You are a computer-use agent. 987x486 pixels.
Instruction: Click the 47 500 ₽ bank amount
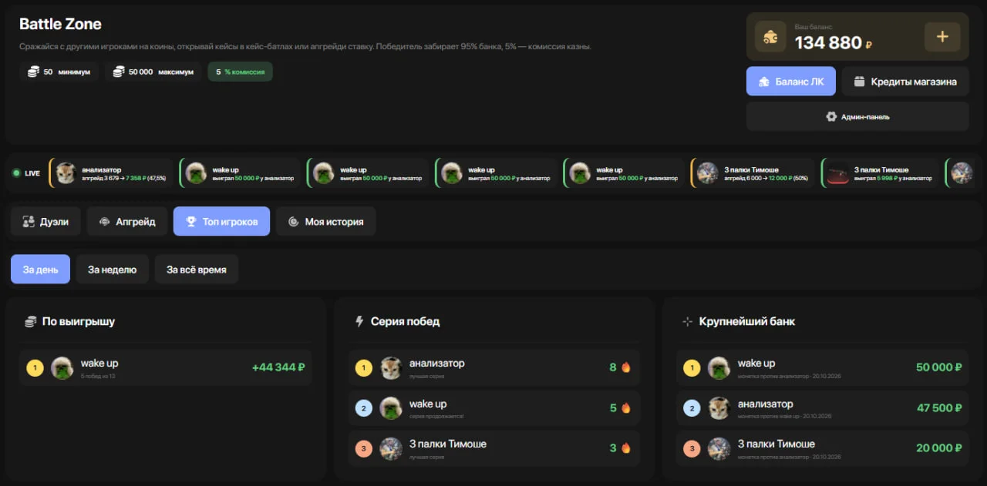(939, 408)
